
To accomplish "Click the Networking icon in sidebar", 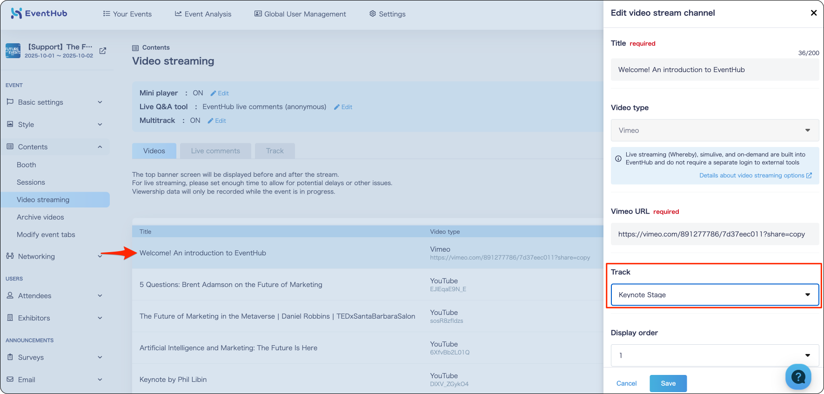I will click(10, 256).
